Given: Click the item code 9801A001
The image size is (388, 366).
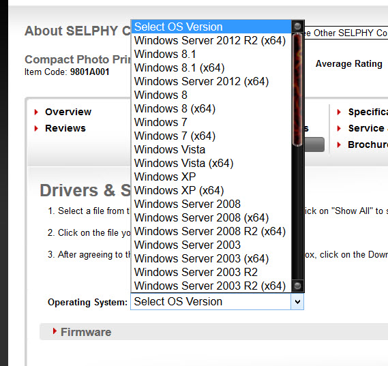Looking at the screenshot, I should point(89,72).
